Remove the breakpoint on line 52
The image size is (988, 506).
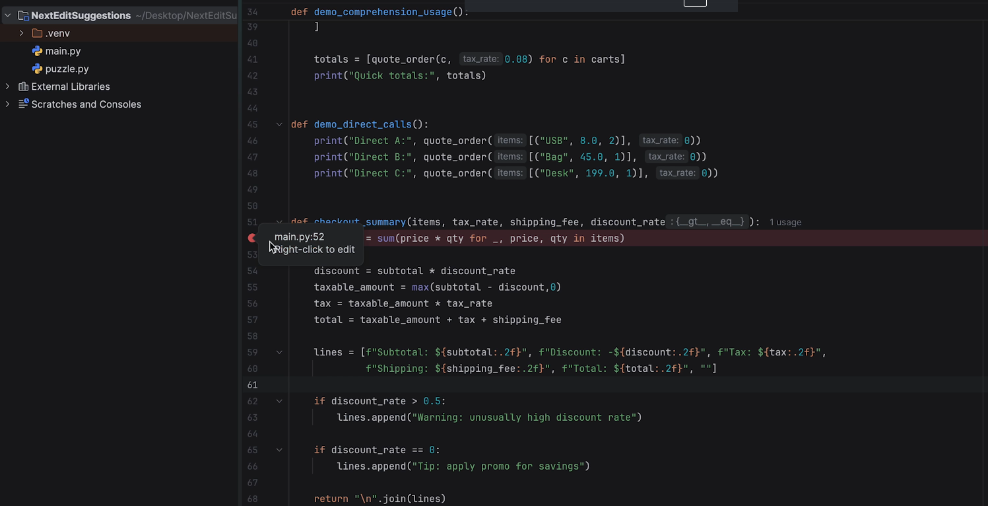tap(252, 238)
